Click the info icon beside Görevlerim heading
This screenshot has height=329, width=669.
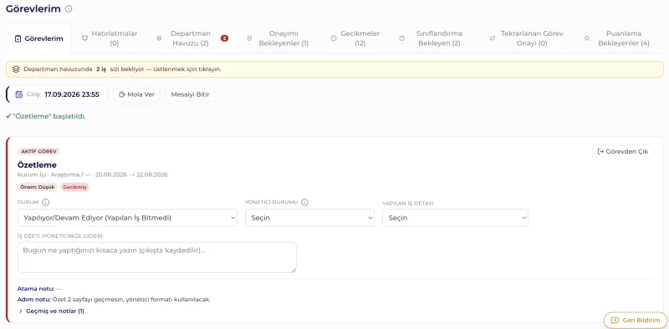(x=69, y=8)
